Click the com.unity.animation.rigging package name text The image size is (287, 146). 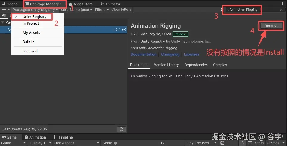click(154, 48)
